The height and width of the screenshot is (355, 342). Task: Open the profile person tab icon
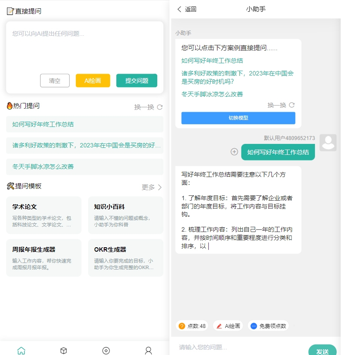(149, 351)
